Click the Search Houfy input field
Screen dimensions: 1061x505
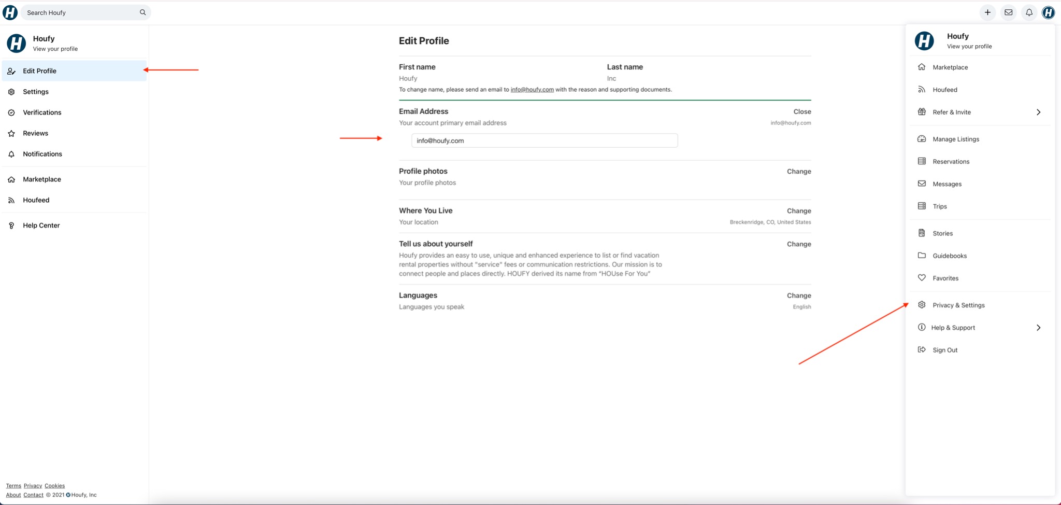[85, 12]
